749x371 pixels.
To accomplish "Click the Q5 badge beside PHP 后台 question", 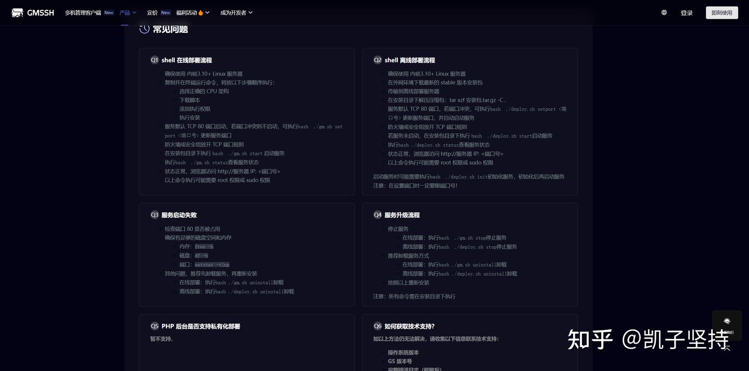I will tap(154, 326).
